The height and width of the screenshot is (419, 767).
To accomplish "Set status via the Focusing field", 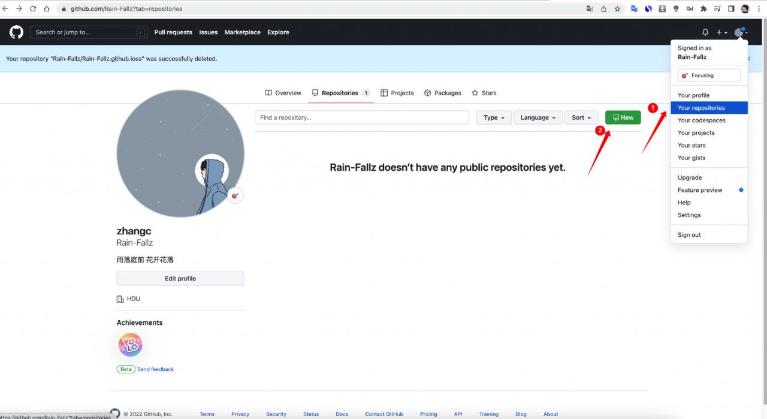I will pos(709,76).
